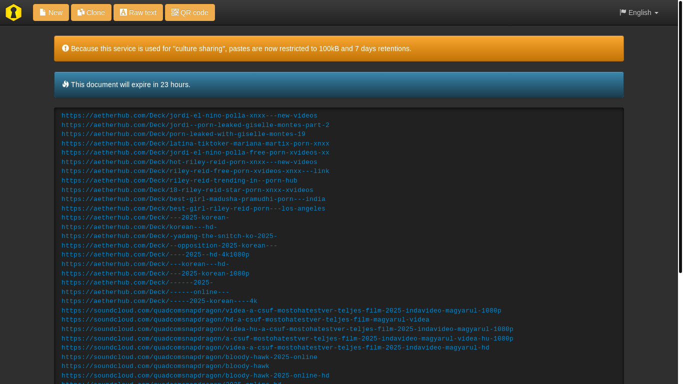Open aetherhub link ending /korean---hd-
Image resolution: width=683 pixels, height=384 pixels.
pos(139,227)
